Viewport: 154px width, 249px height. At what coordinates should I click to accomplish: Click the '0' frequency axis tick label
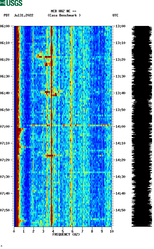[x=14, y=231]
